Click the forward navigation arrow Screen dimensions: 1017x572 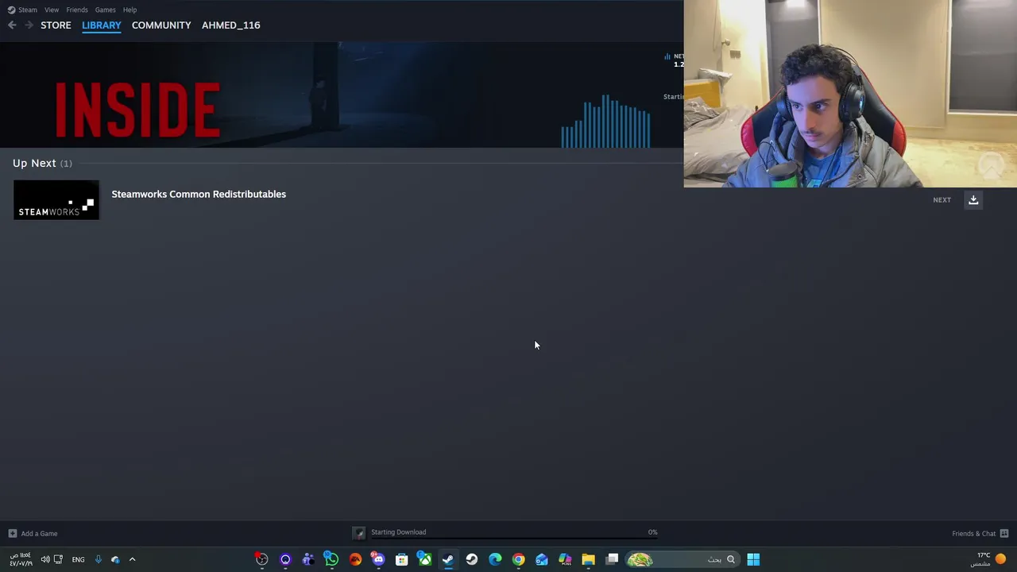29,25
